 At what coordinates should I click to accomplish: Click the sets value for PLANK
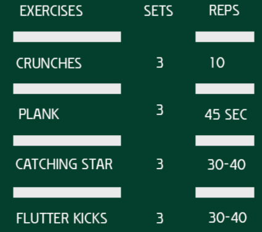pyautogui.click(x=160, y=110)
